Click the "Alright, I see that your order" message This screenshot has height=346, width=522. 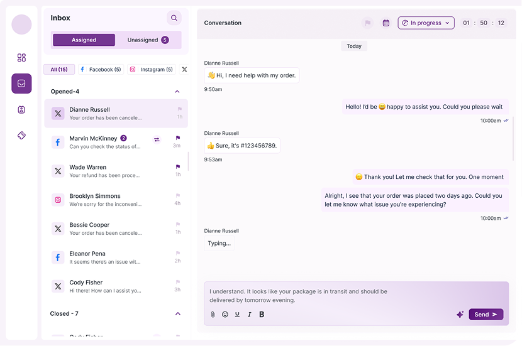(415, 200)
